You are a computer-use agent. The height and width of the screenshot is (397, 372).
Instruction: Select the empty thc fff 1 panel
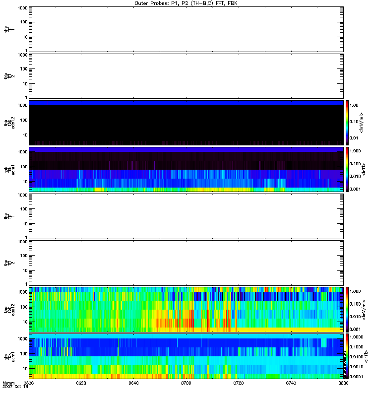pos(186,216)
